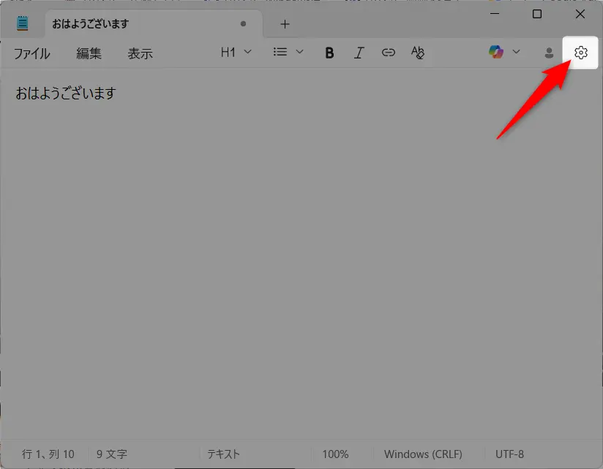This screenshot has width=603, height=469.
Task: Click the bullet list icon
Action: click(x=280, y=52)
